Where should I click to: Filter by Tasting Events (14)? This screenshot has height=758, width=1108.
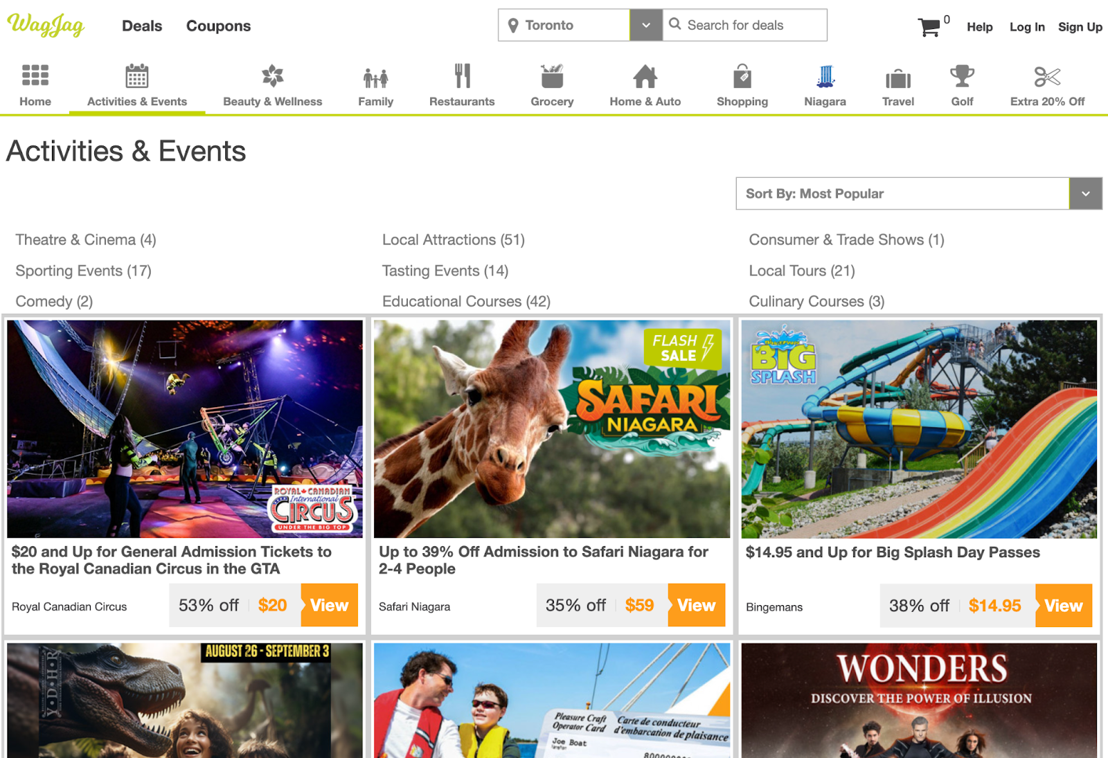click(445, 271)
